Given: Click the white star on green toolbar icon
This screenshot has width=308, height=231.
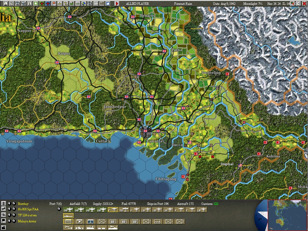Looking at the screenshot, I should pos(35,3).
